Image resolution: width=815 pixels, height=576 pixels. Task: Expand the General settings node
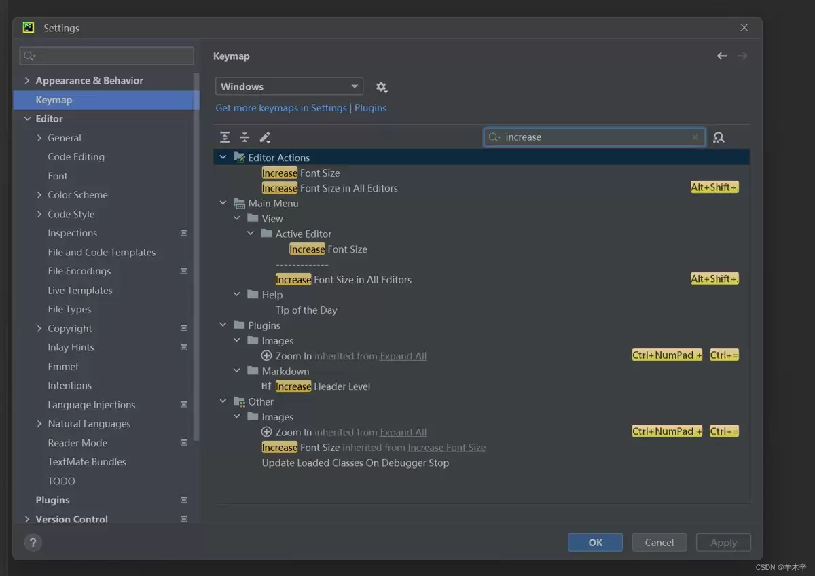coord(39,138)
